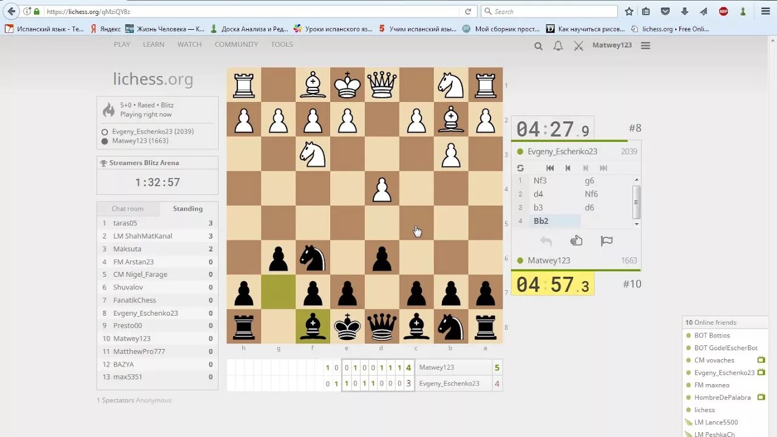This screenshot has height=437, width=777.
Task: Open Streamers Blitz Arena link
Action: (x=144, y=163)
